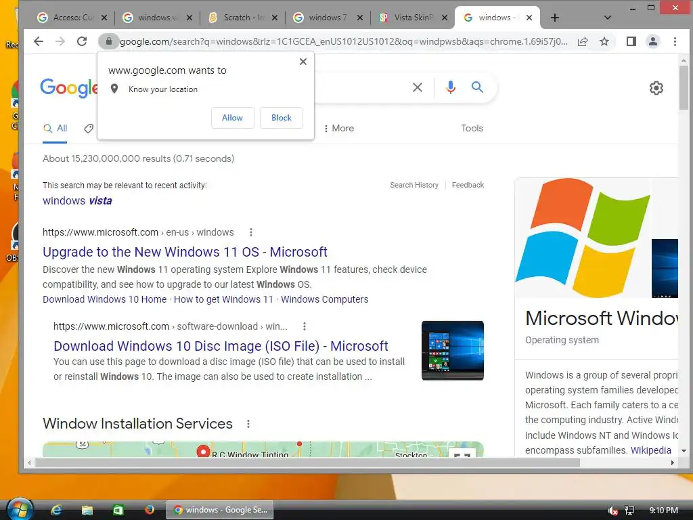Select the All search filter
This screenshot has height=520, width=693.
point(55,128)
